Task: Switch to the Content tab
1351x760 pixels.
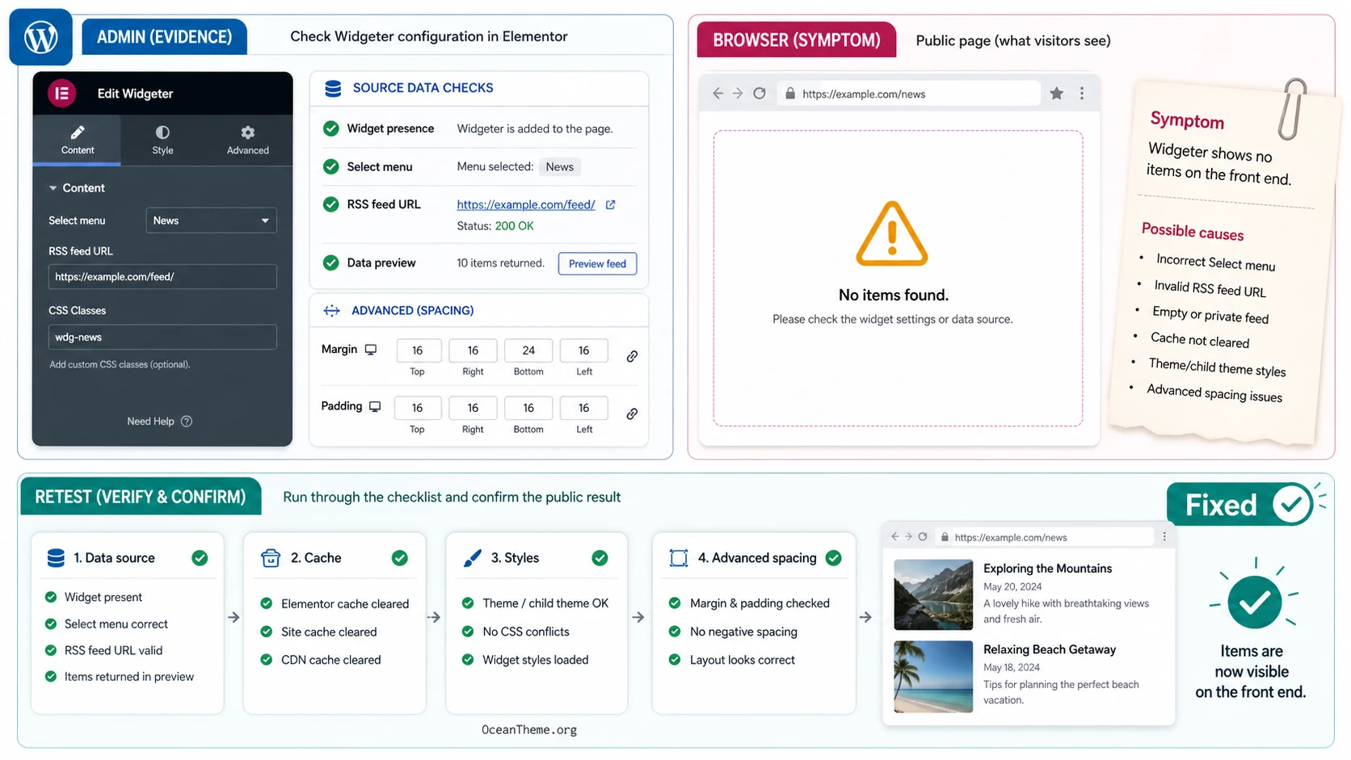Action: click(78, 140)
